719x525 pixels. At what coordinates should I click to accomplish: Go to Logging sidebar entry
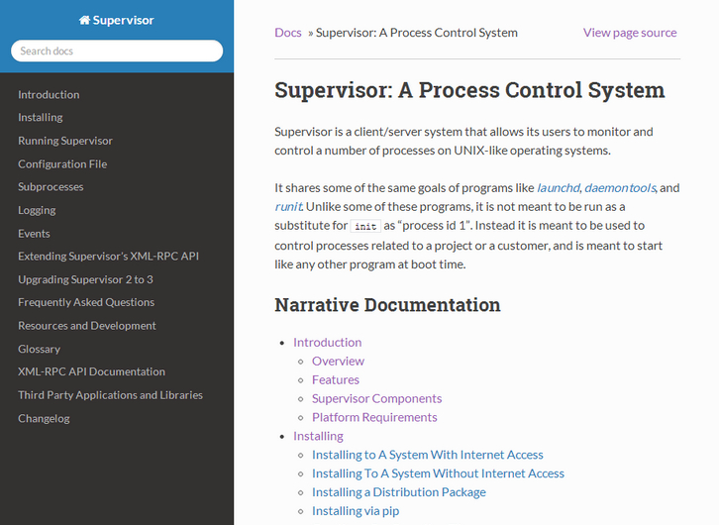pos(37,210)
